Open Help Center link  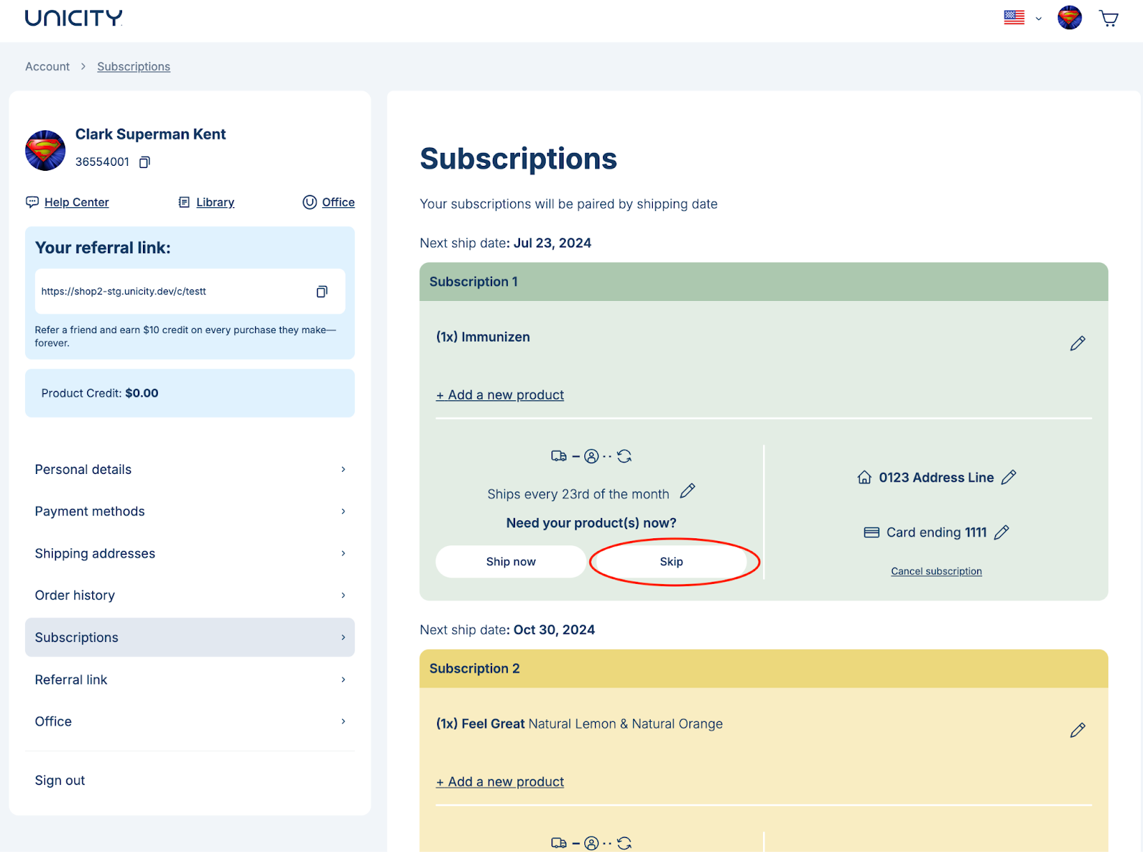[76, 202]
